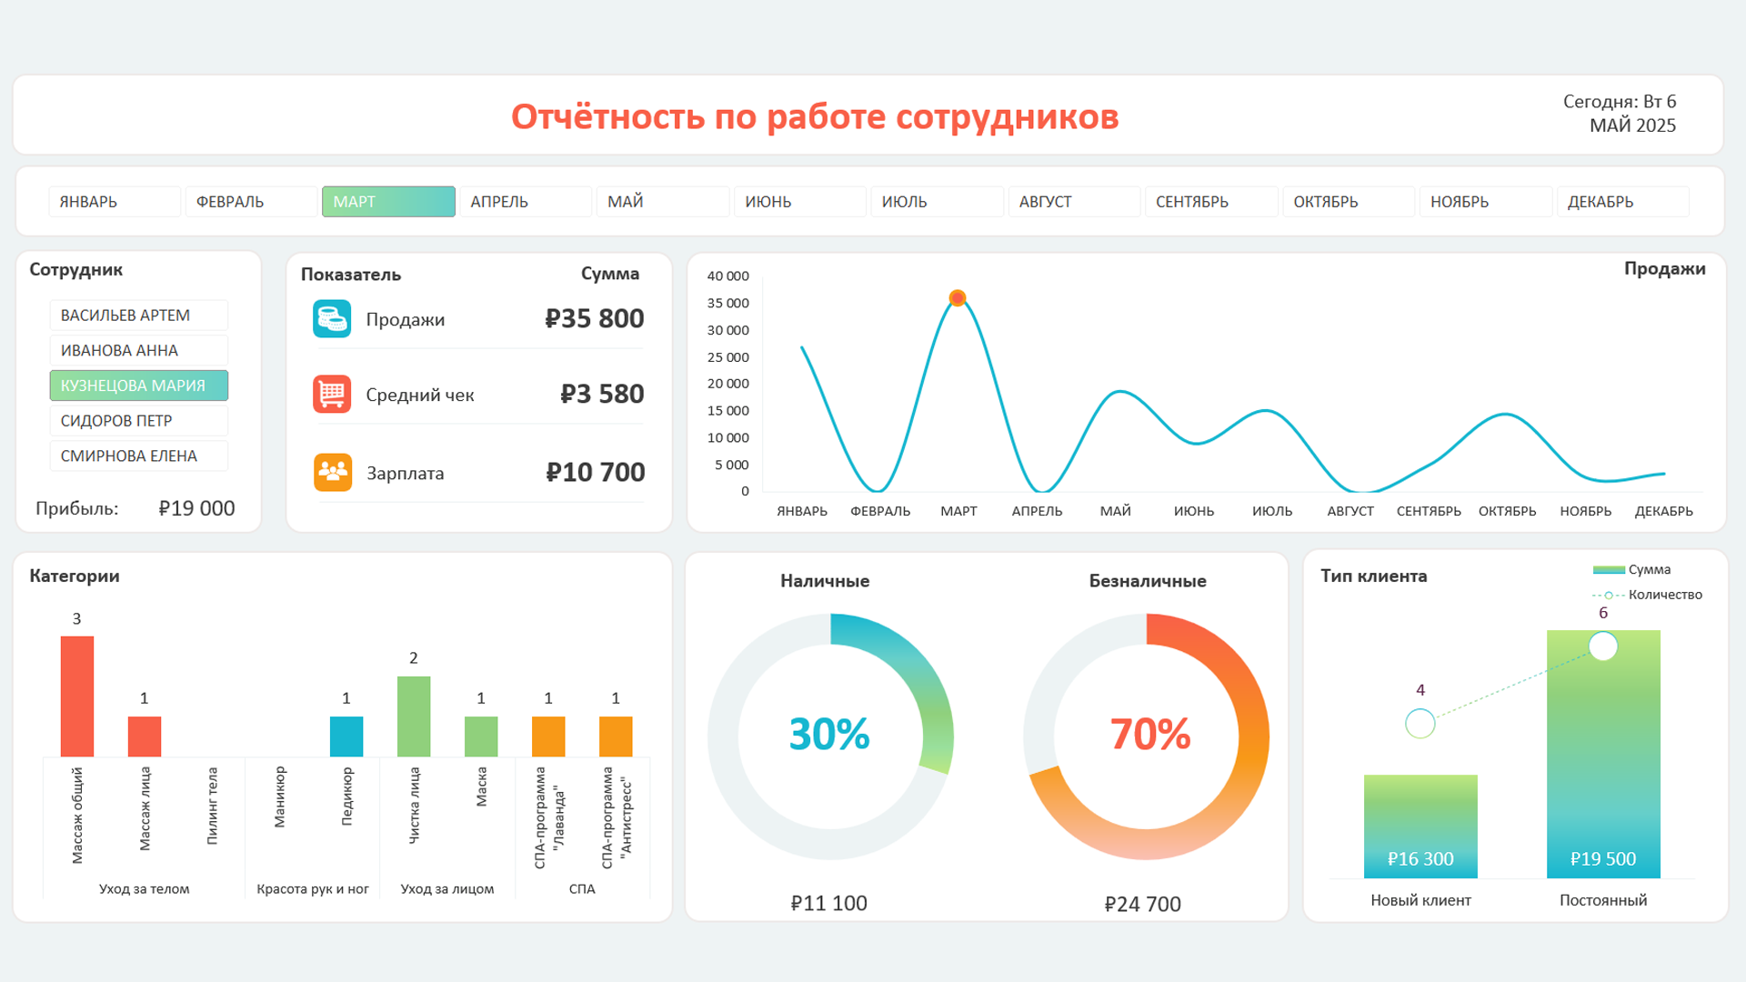Choose employee СМИРНОВА ЕЛЕНА
This screenshot has height=982, width=1746.
tap(139, 456)
